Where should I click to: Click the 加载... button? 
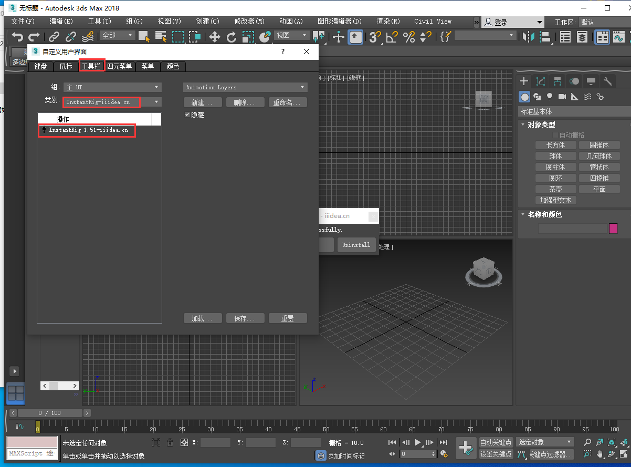(203, 318)
